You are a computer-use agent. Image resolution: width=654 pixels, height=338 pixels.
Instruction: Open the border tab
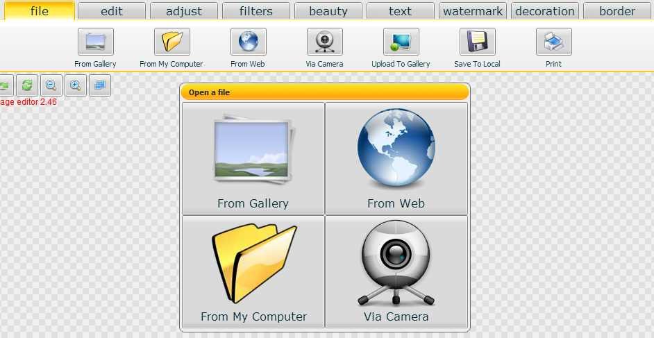pos(617,11)
